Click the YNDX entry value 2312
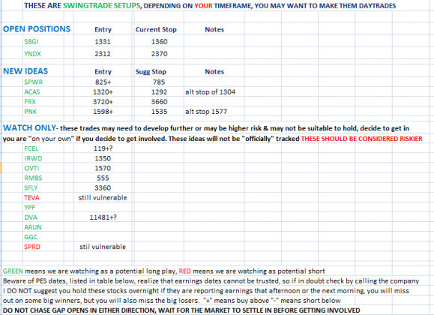Screen dimensions: 434x315 103,54
